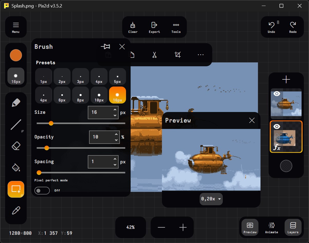Select the Rectangle selection tool
The image size is (309, 243).
pyautogui.click(x=16, y=189)
